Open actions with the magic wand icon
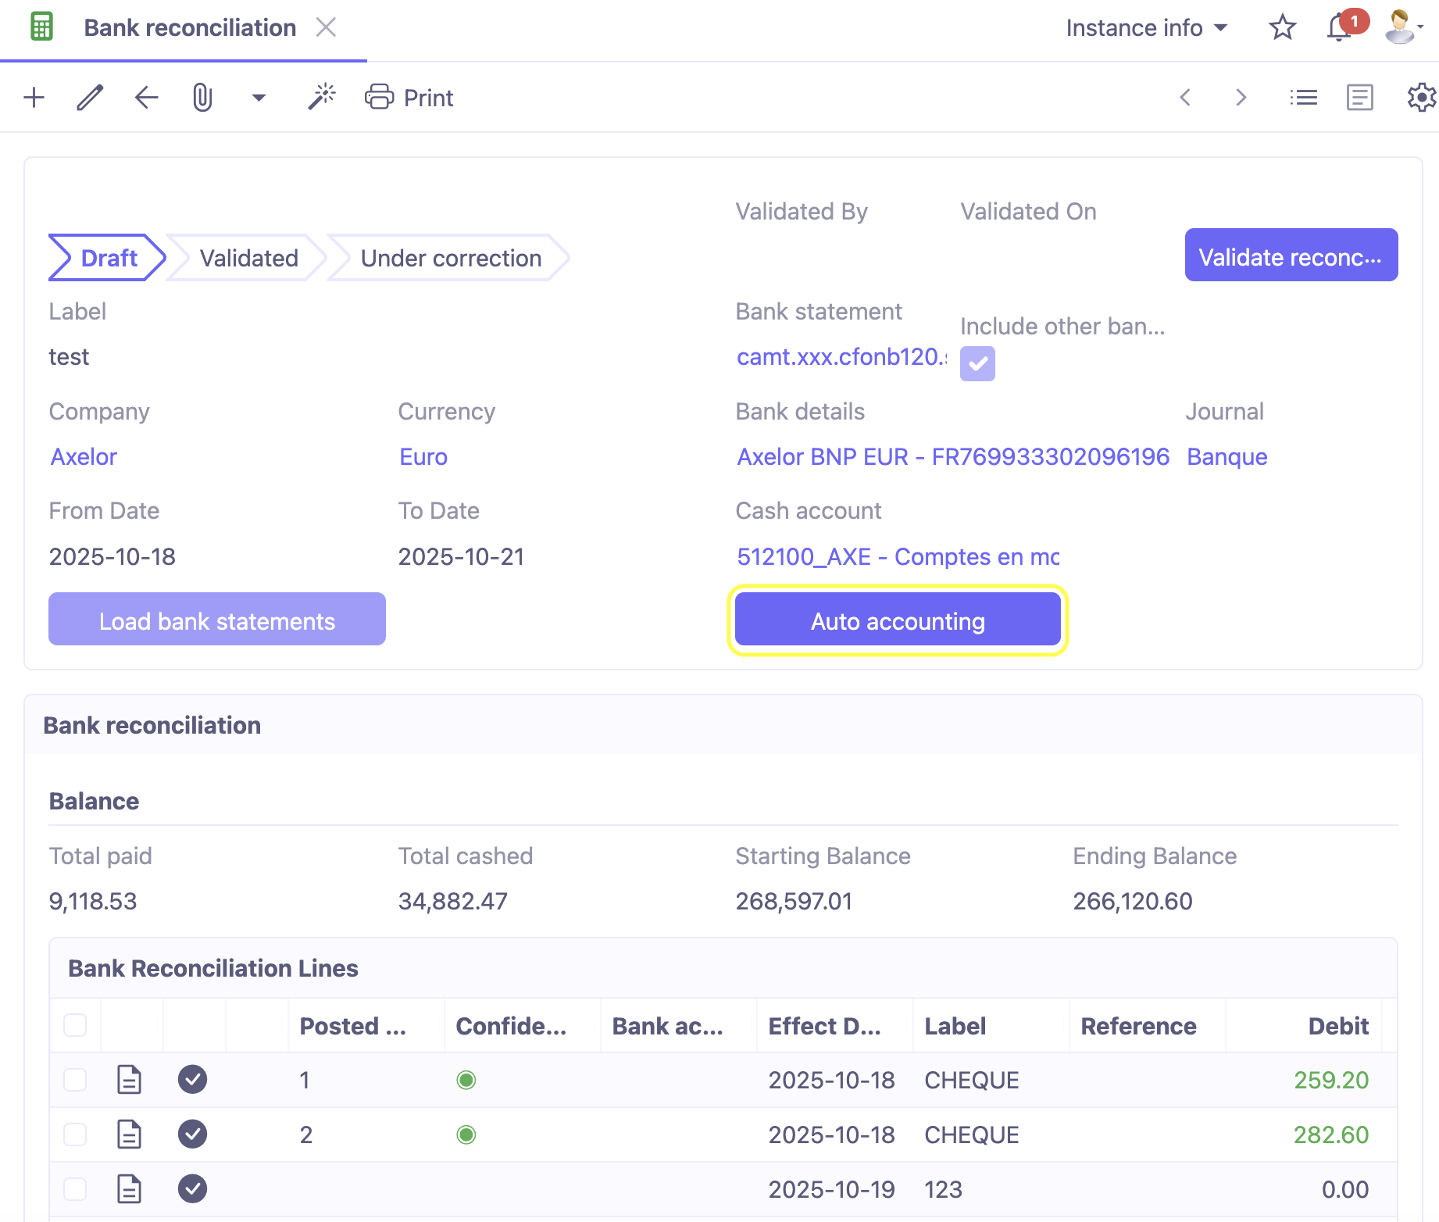The width and height of the screenshot is (1439, 1222). click(x=321, y=96)
